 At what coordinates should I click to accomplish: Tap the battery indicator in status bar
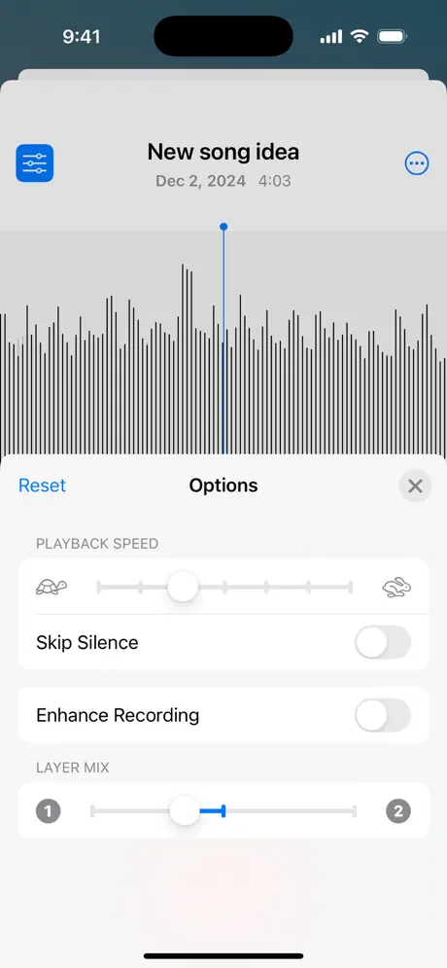[392, 36]
